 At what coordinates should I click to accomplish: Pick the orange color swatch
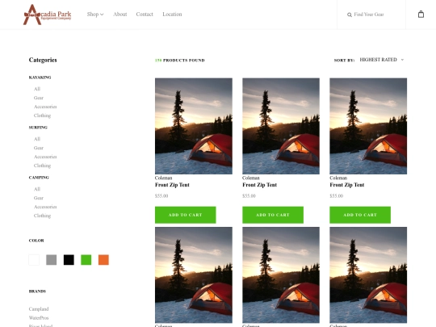coord(103,260)
